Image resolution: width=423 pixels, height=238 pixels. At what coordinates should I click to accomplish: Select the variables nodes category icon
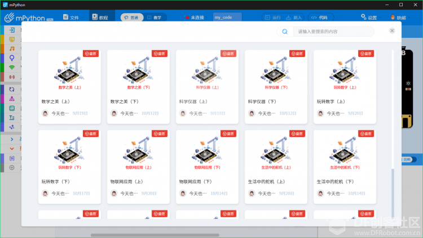pyautogui.click(x=12, y=127)
